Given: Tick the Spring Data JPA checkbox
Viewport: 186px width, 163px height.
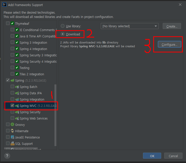Looking at the screenshot, I should pyautogui.click(x=12, y=93).
